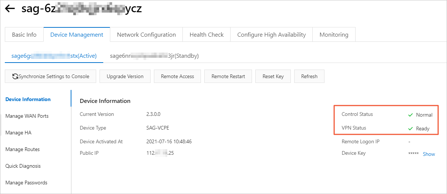Select the Monitoring tab
Image resolution: width=447 pixels, height=194 pixels.
coord(334,35)
